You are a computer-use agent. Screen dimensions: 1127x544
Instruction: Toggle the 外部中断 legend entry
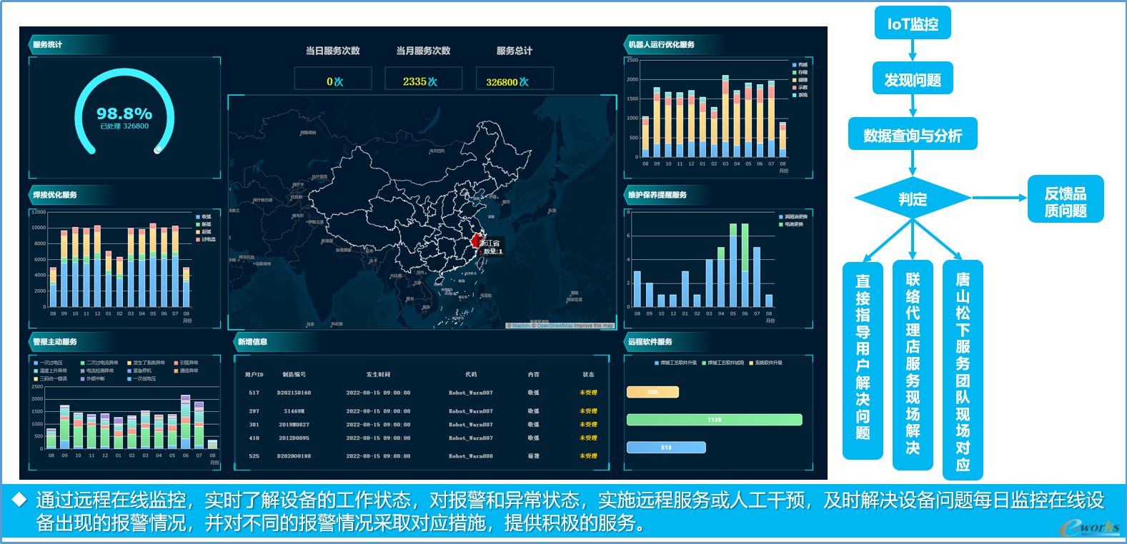[93, 378]
